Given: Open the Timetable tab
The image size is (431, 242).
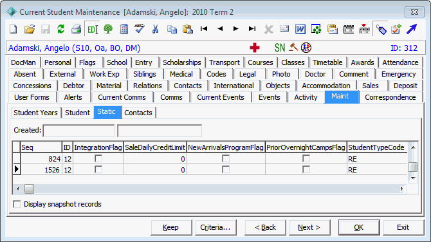Looking at the screenshot, I should coord(327,62).
